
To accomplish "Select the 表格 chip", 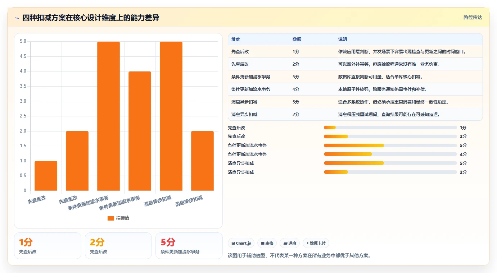I will tap(267, 243).
